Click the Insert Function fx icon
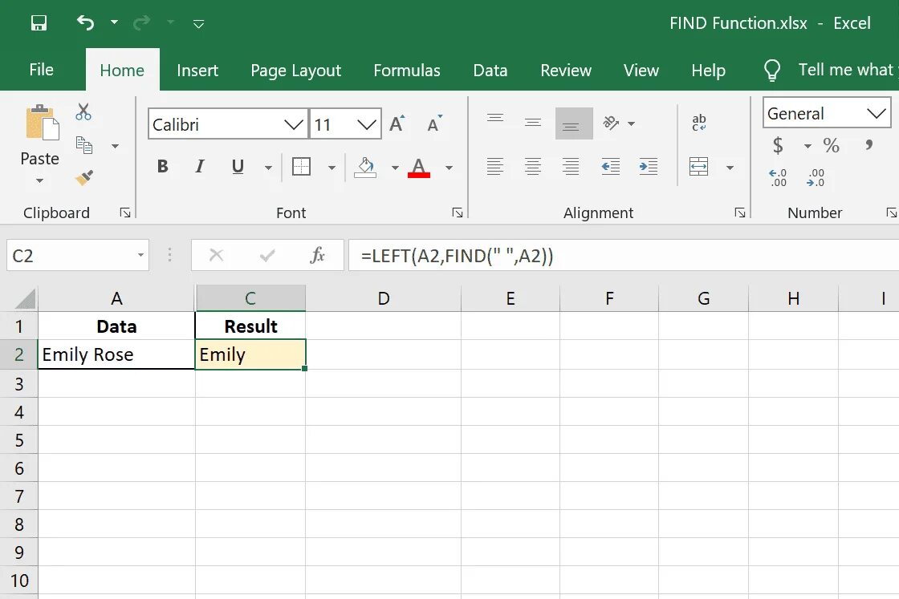The height and width of the screenshot is (599, 899). pos(317,255)
